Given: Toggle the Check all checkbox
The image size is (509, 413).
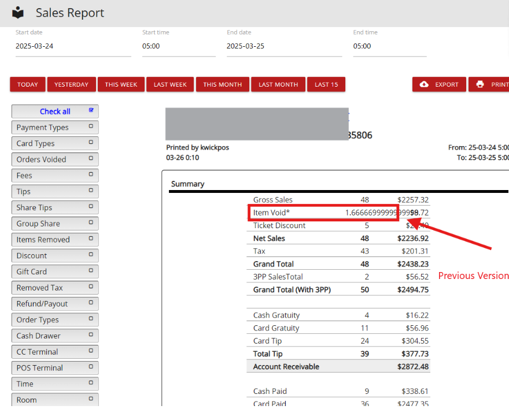Looking at the screenshot, I should coord(91,110).
